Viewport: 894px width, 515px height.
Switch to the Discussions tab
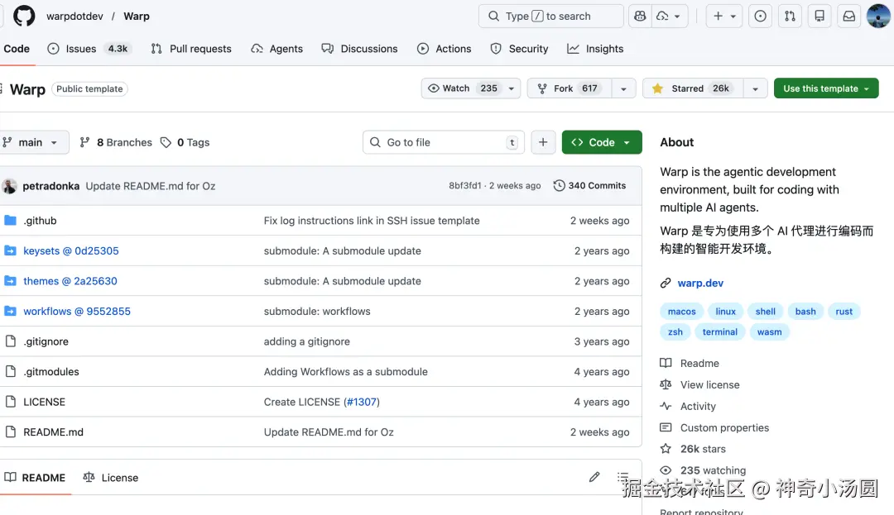(360, 49)
